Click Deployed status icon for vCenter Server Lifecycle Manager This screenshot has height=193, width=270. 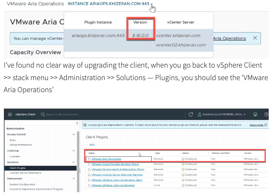coord(183,175)
